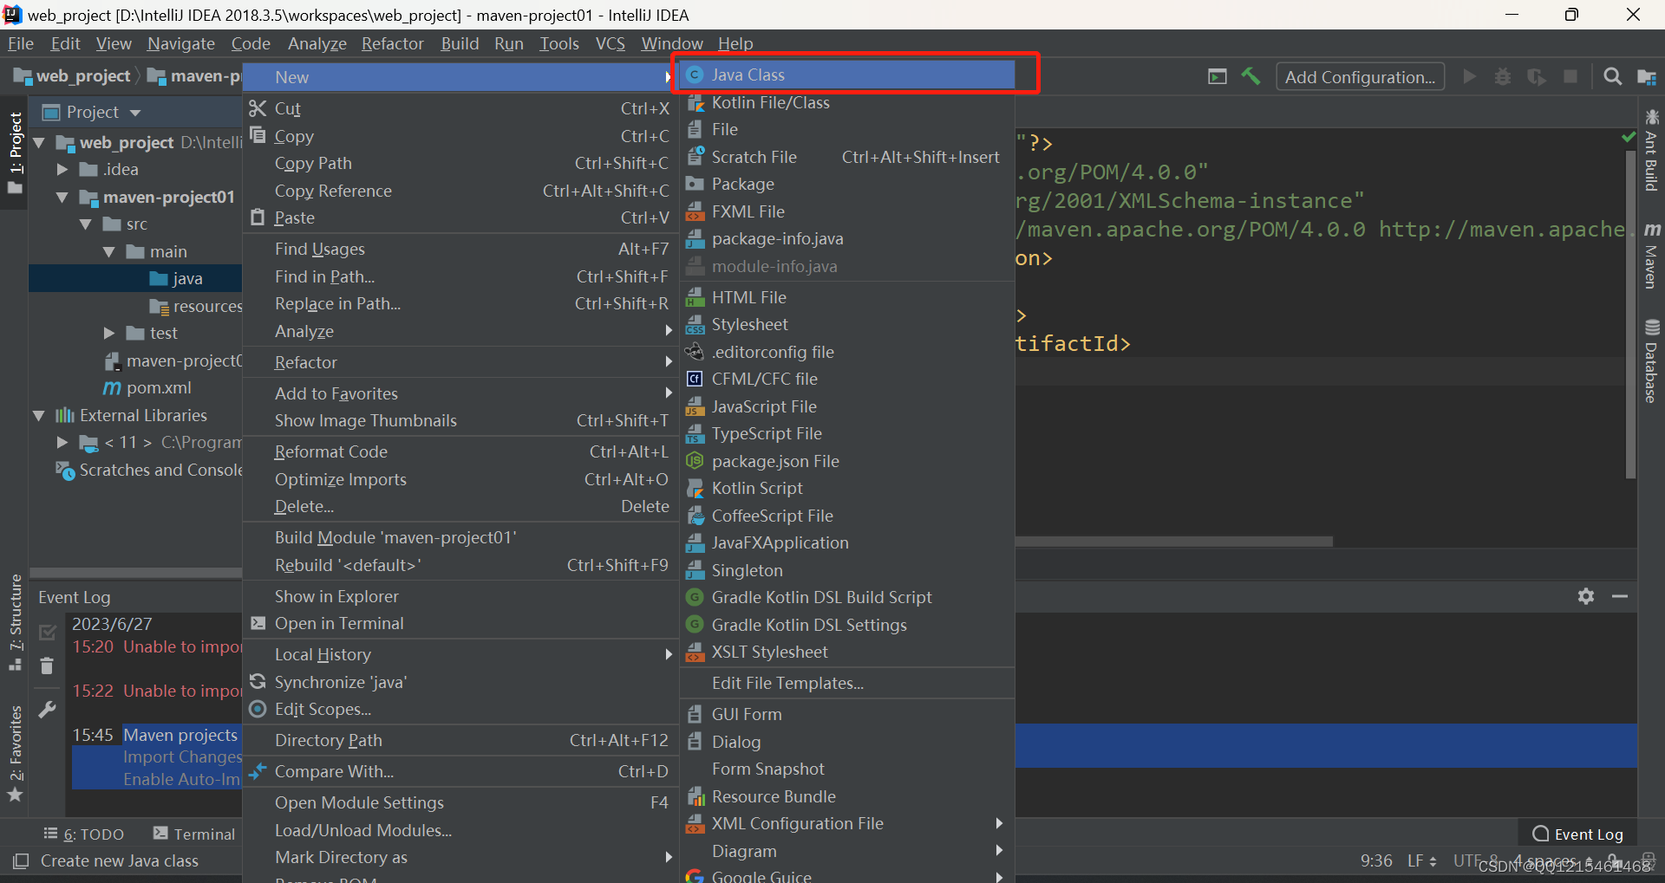Expand the test folder node
Screen dimensions: 1665x883
coord(109,334)
